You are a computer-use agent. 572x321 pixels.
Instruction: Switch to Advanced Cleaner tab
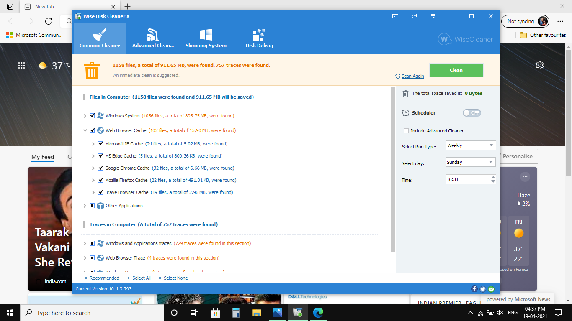pos(153,38)
